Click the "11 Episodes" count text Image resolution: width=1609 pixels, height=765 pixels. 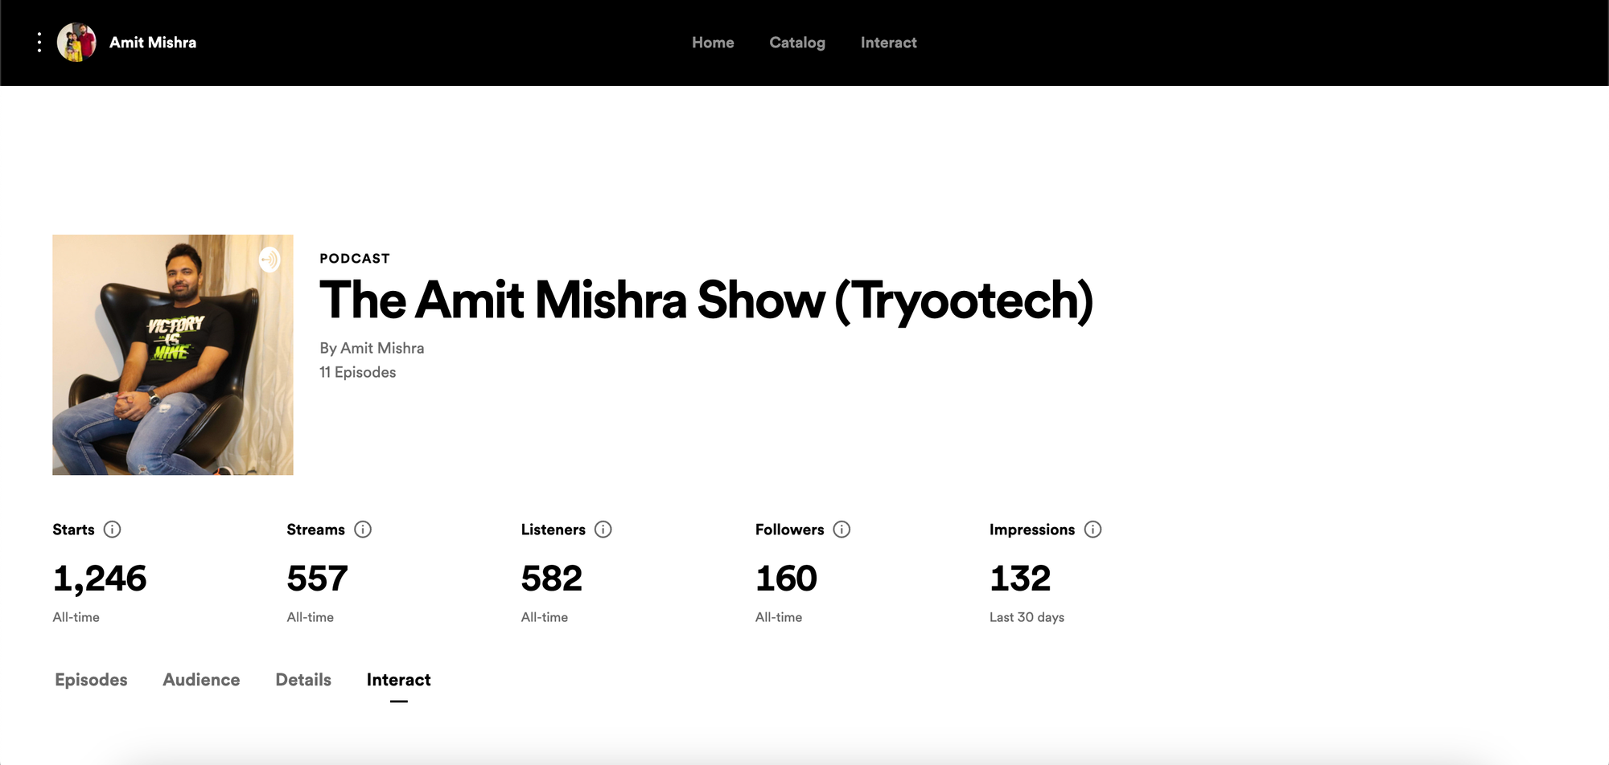coord(358,372)
